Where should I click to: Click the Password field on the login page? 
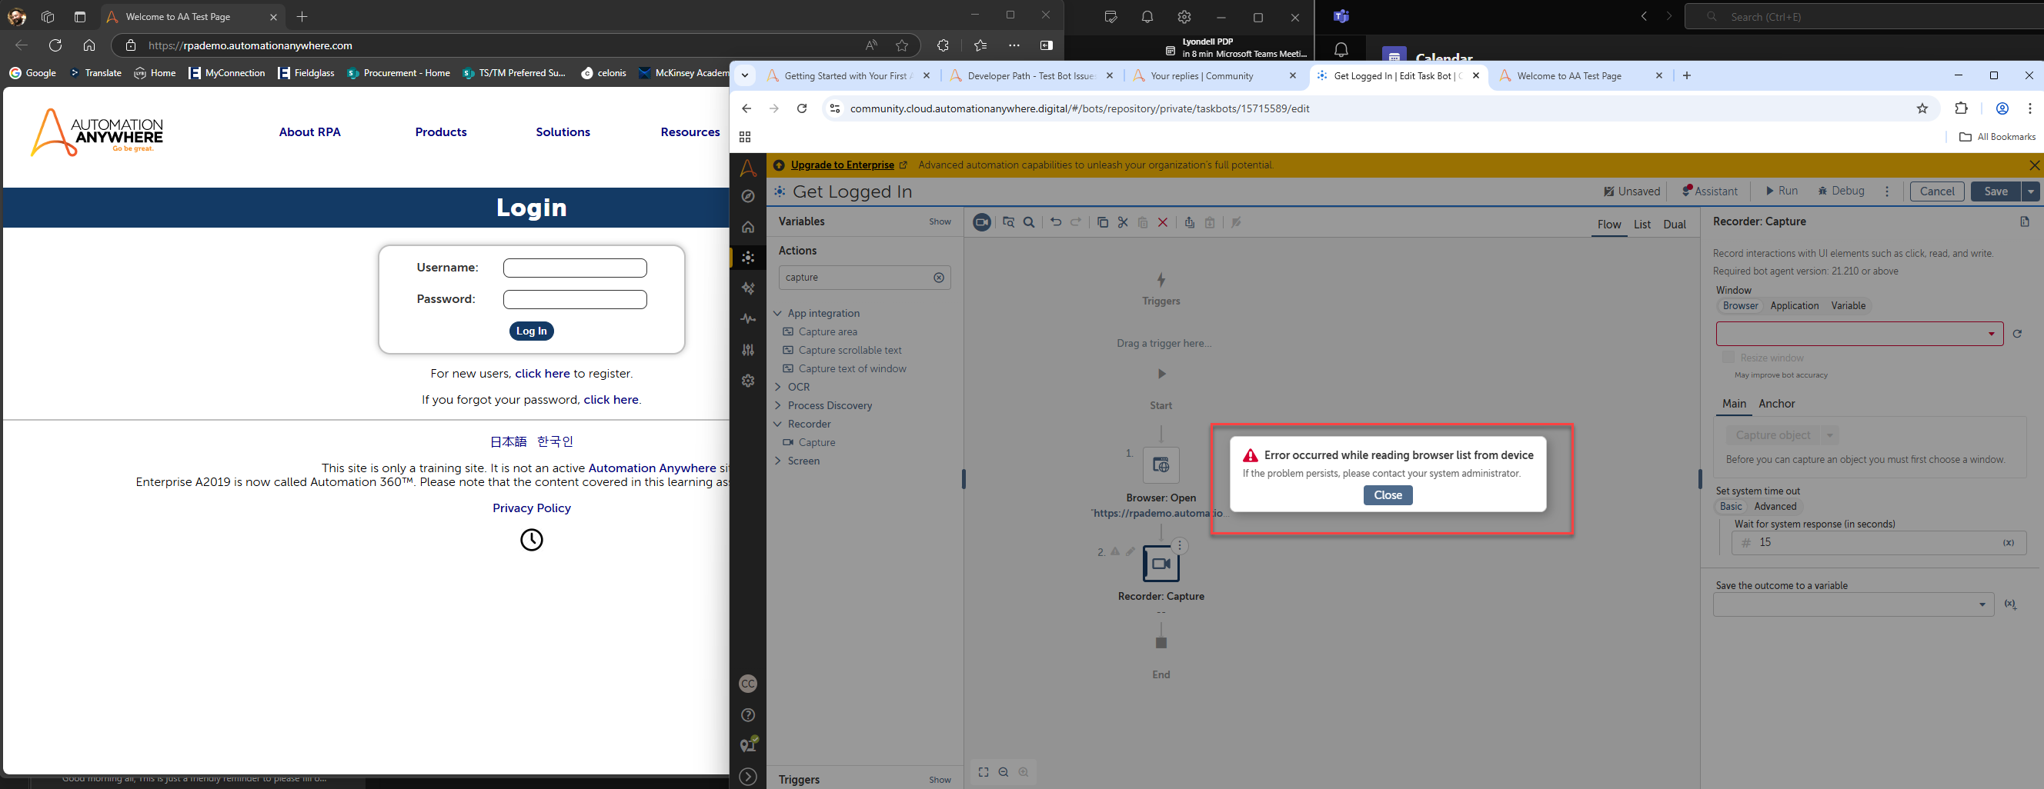pos(574,300)
